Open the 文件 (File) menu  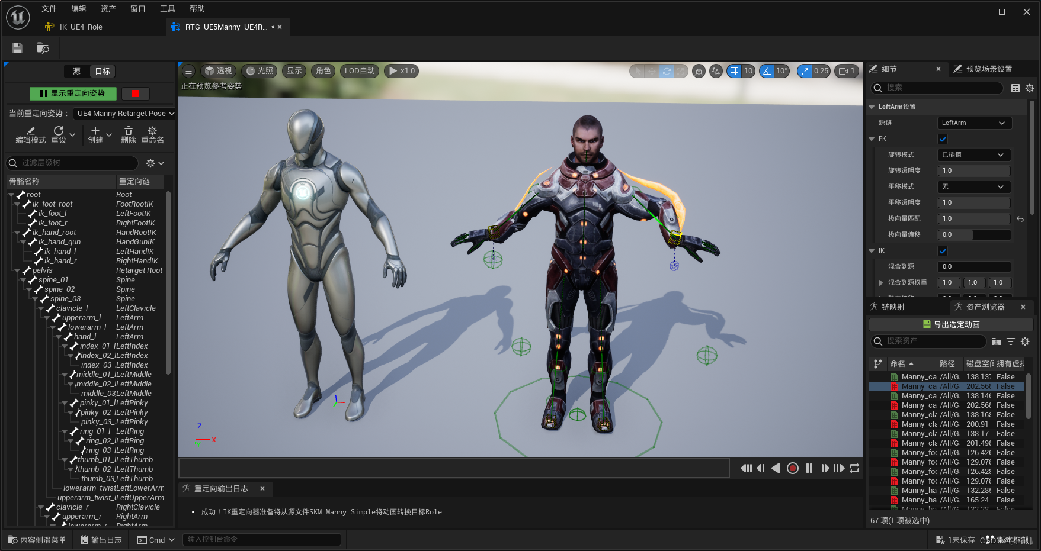tap(49, 8)
